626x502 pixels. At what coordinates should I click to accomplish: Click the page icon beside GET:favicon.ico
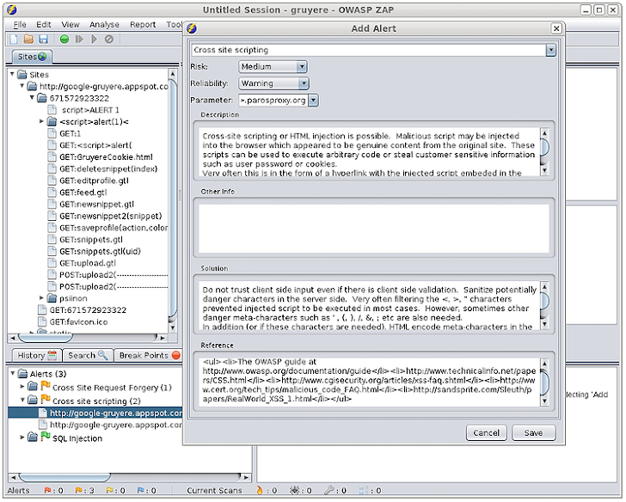point(42,322)
